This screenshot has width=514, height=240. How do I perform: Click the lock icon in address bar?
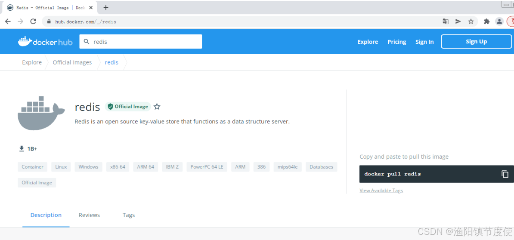50,22
